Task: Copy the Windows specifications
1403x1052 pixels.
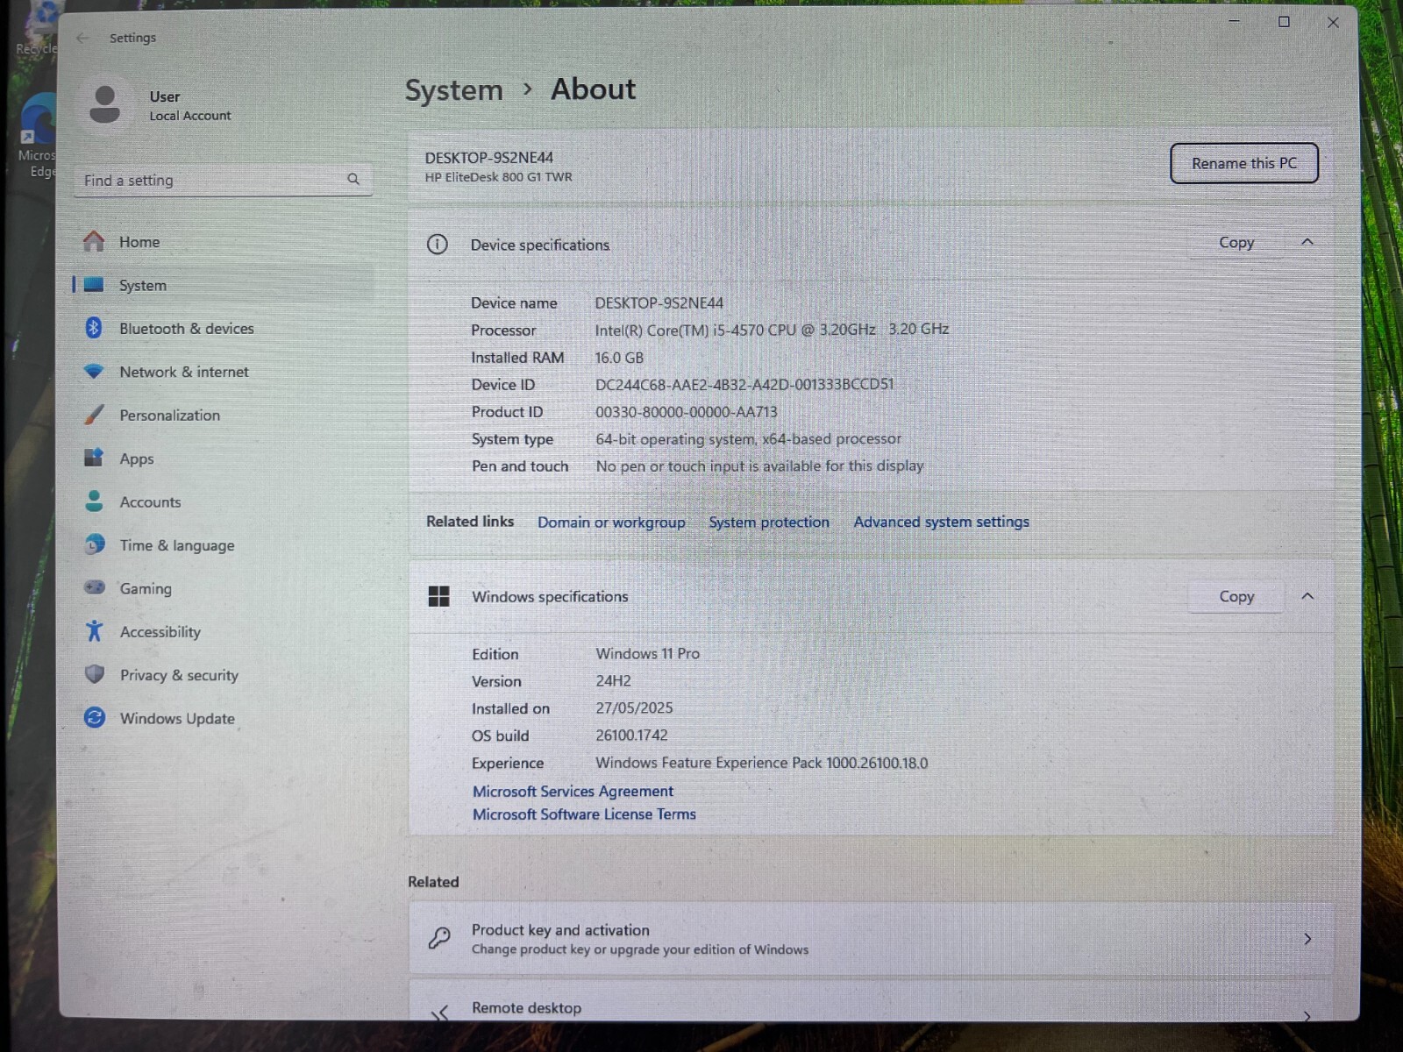Action: pyautogui.click(x=1236, y=596)
